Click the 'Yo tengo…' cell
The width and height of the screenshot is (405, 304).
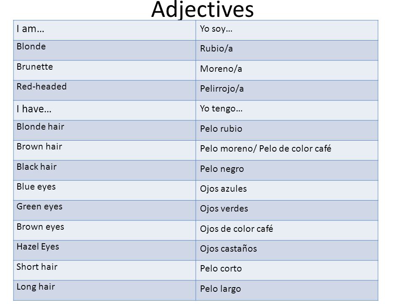click(x=287, y=110)
